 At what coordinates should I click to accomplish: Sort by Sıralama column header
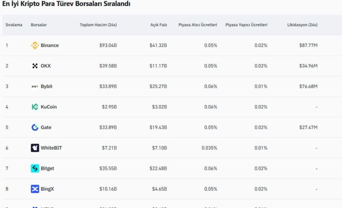(x=14, y=25)
